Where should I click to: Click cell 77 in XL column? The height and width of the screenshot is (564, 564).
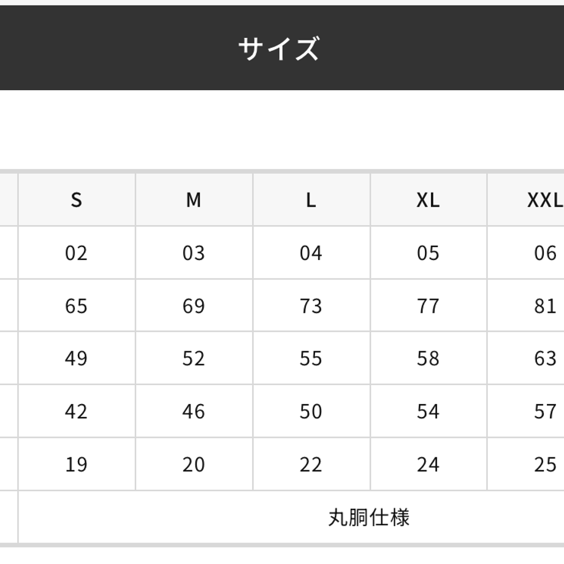pyautogui.click(x=429, y=305)
